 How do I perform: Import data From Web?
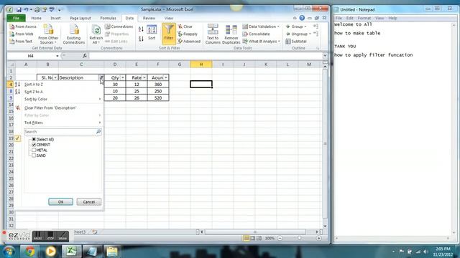pos(21,34)
